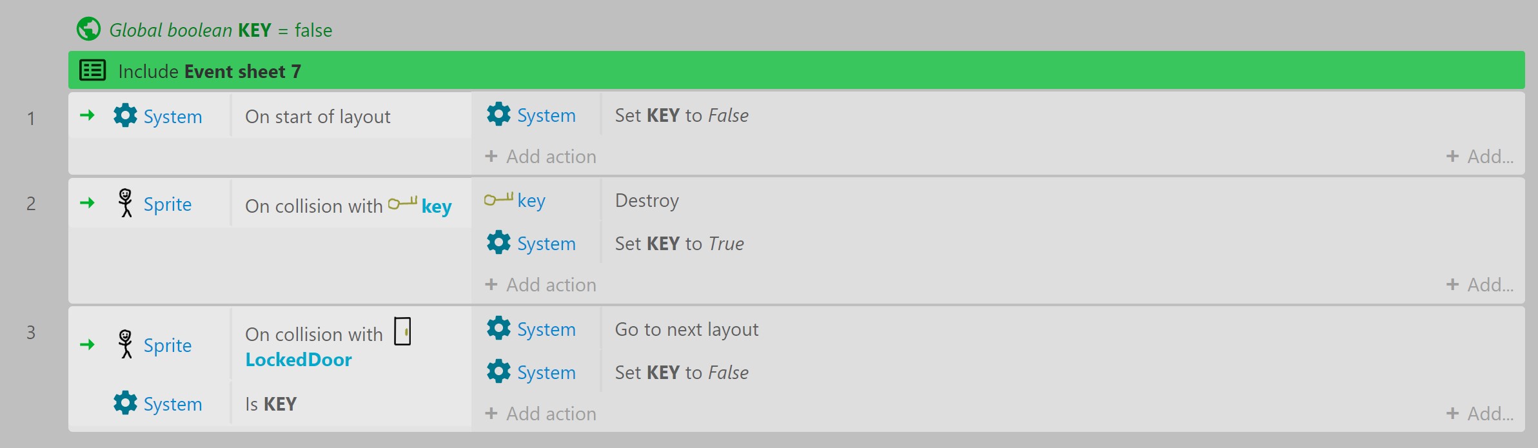The width and height of the screenshot is (1538, 448).
Task: Select the Set KEY to True action
Action: point(679,244)
